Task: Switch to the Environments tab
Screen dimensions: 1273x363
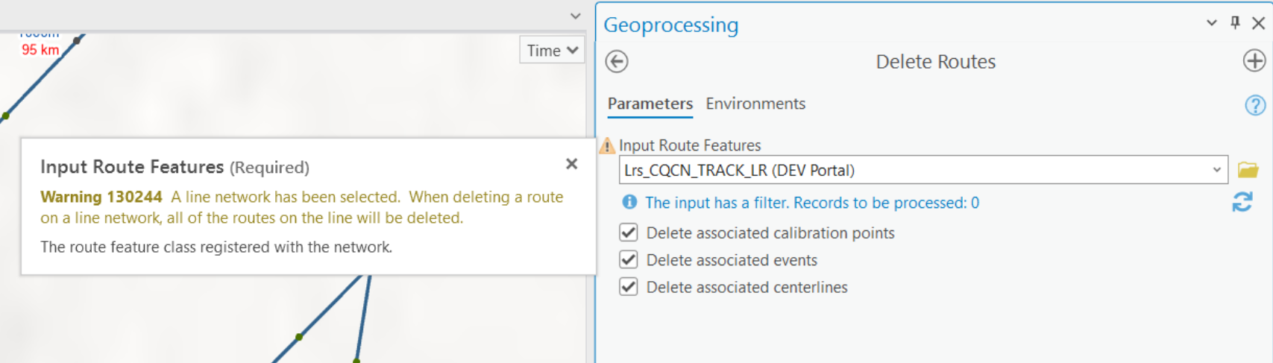Action: click(x=755, y=104)
